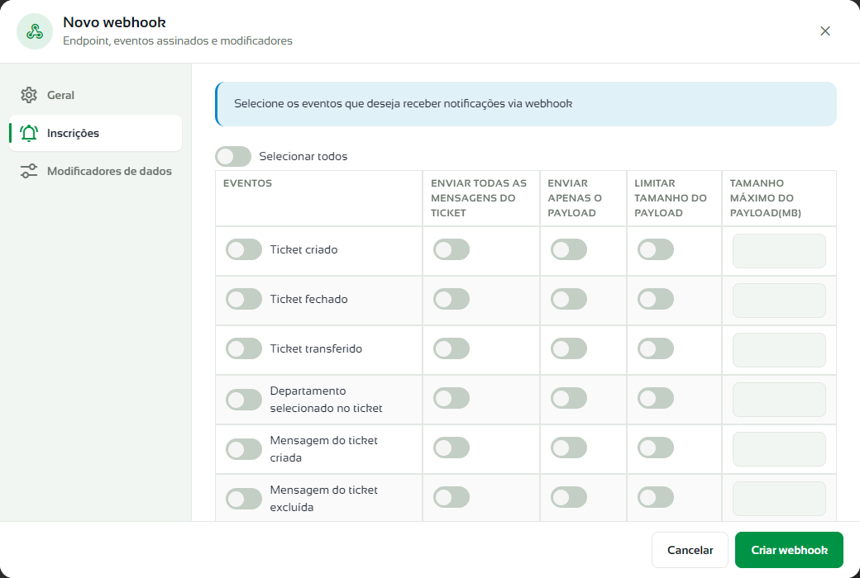Click max payload field for Mensagem criada
Image resolution: width=860 pixels, height=578 pixels.
tap(779, 449)
